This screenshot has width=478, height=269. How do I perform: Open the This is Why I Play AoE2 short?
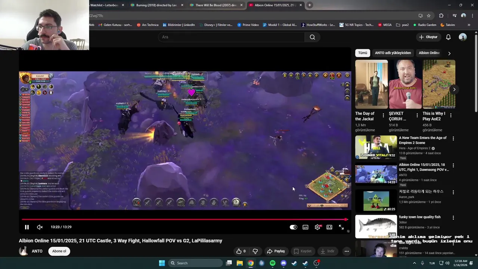(439, 84)
